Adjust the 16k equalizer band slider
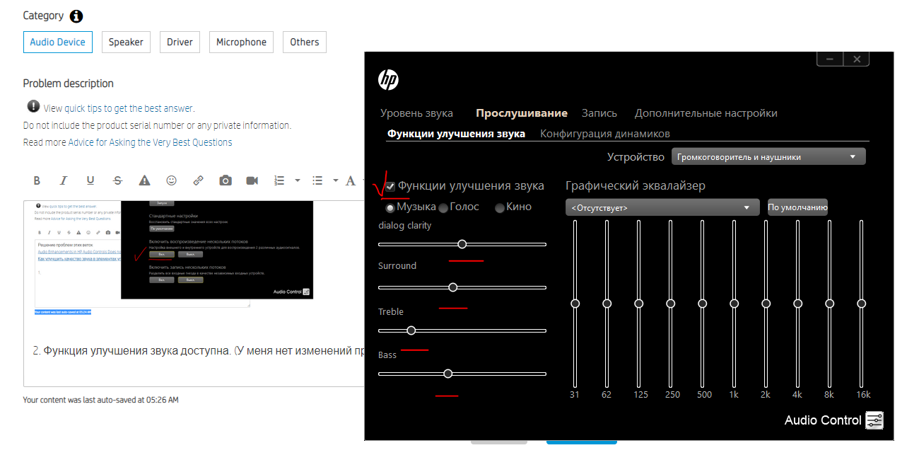Screen dimensions: 919x455 (861, 303)
